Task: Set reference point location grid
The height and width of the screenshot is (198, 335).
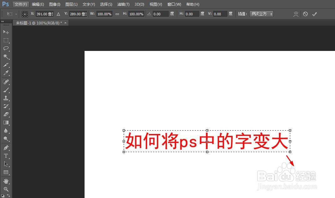Action: pos(25,14)
